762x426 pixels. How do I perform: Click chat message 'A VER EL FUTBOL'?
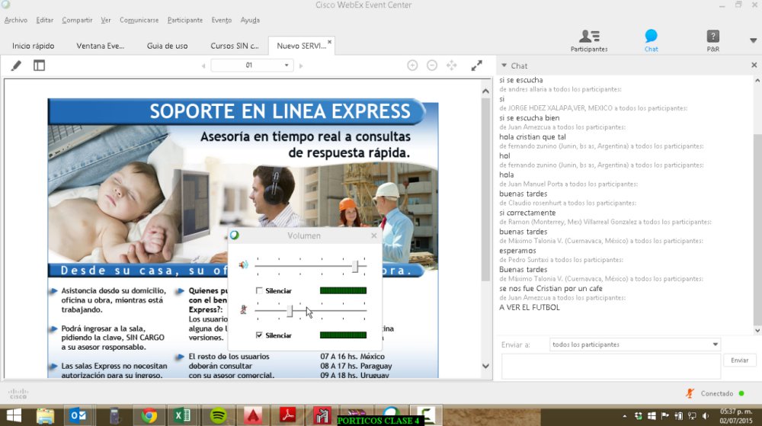click(530, 307)
